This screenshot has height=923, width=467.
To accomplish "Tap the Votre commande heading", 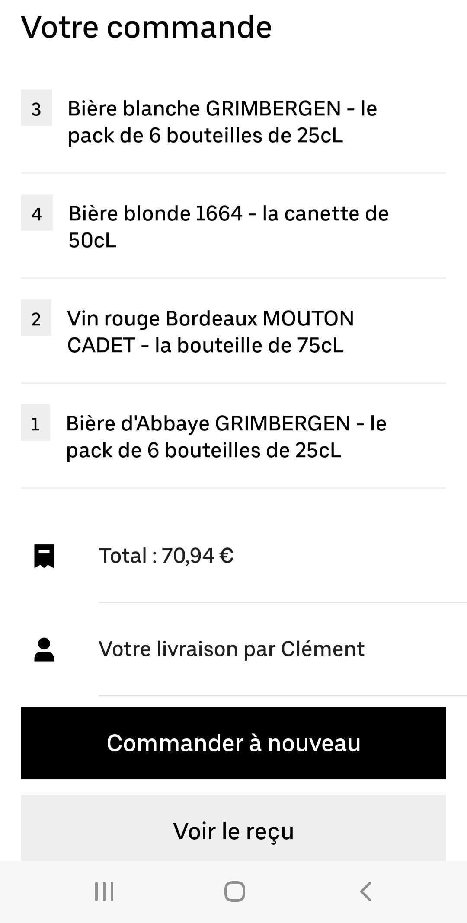I will pos(146,27).
